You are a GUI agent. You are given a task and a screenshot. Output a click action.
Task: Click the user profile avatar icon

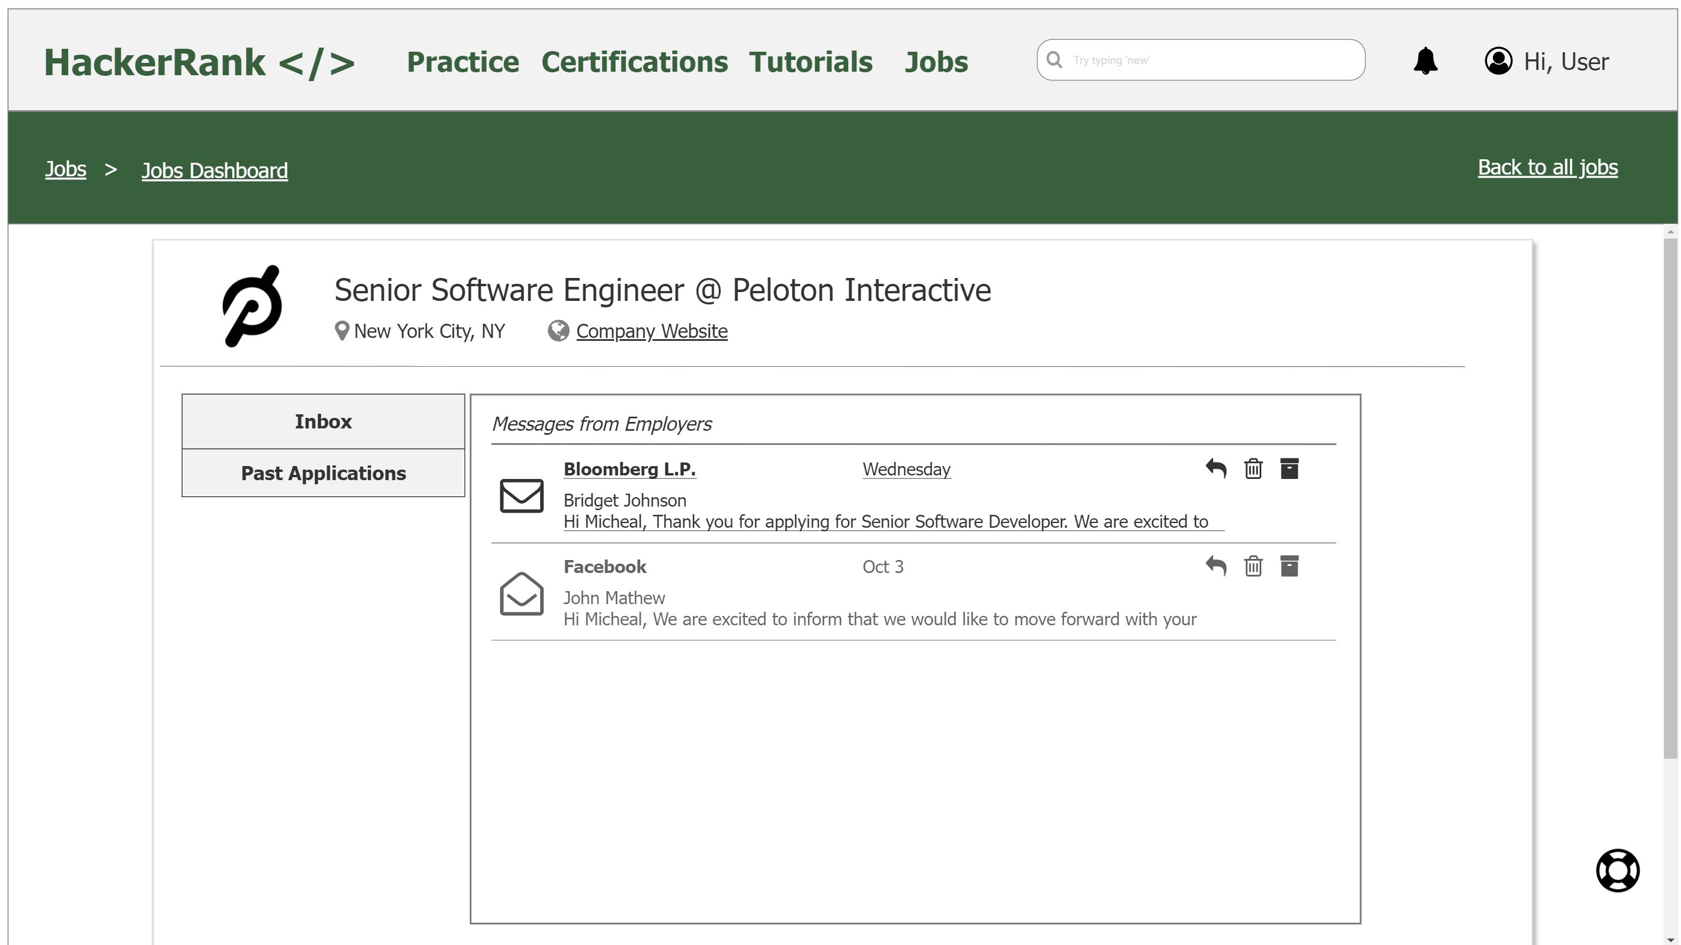(1498, 60)
